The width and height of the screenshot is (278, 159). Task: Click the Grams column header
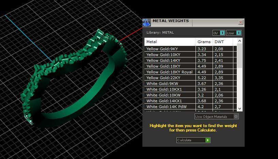pos(204,42)
